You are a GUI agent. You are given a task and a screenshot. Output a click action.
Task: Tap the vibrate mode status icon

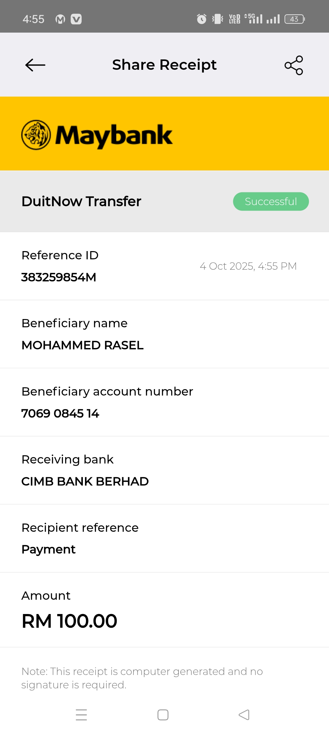tap(218, 19)
